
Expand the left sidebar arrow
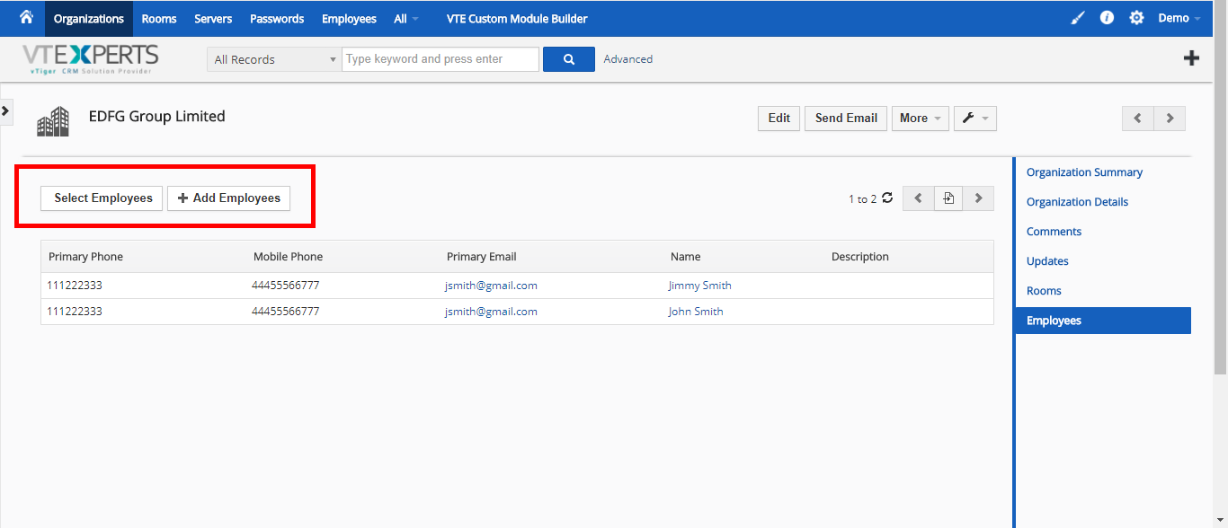[5, 110]
